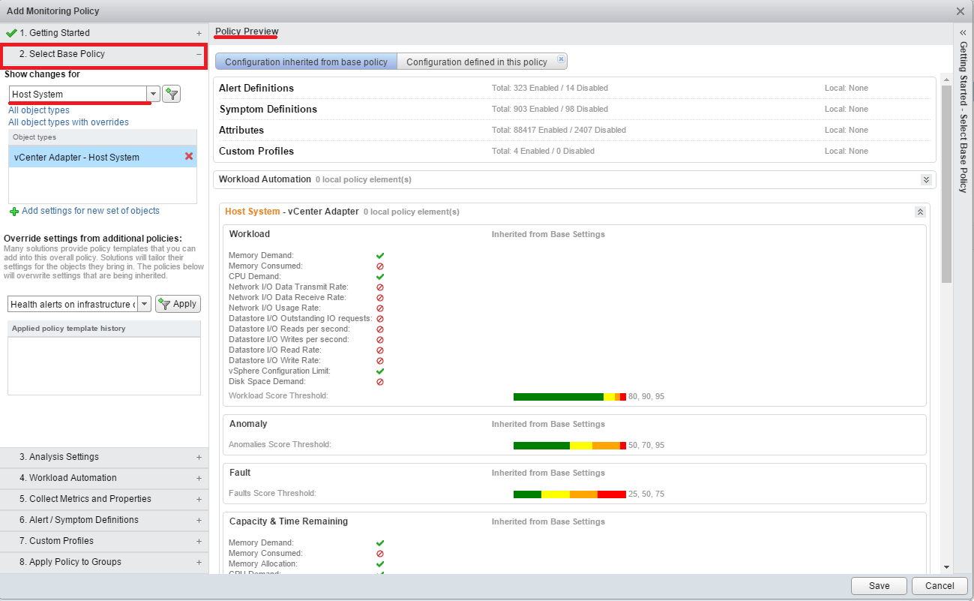Open the Host System object type dropdown
The width and height of the screenshot is (974, 601).
pyautogui.click(x=153, y=94)
